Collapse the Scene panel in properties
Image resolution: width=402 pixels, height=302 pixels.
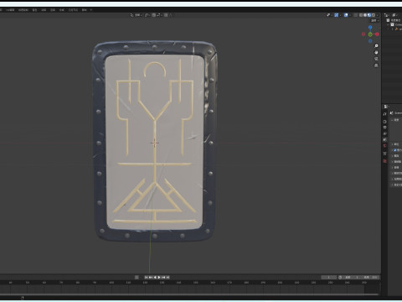[392, 120]
